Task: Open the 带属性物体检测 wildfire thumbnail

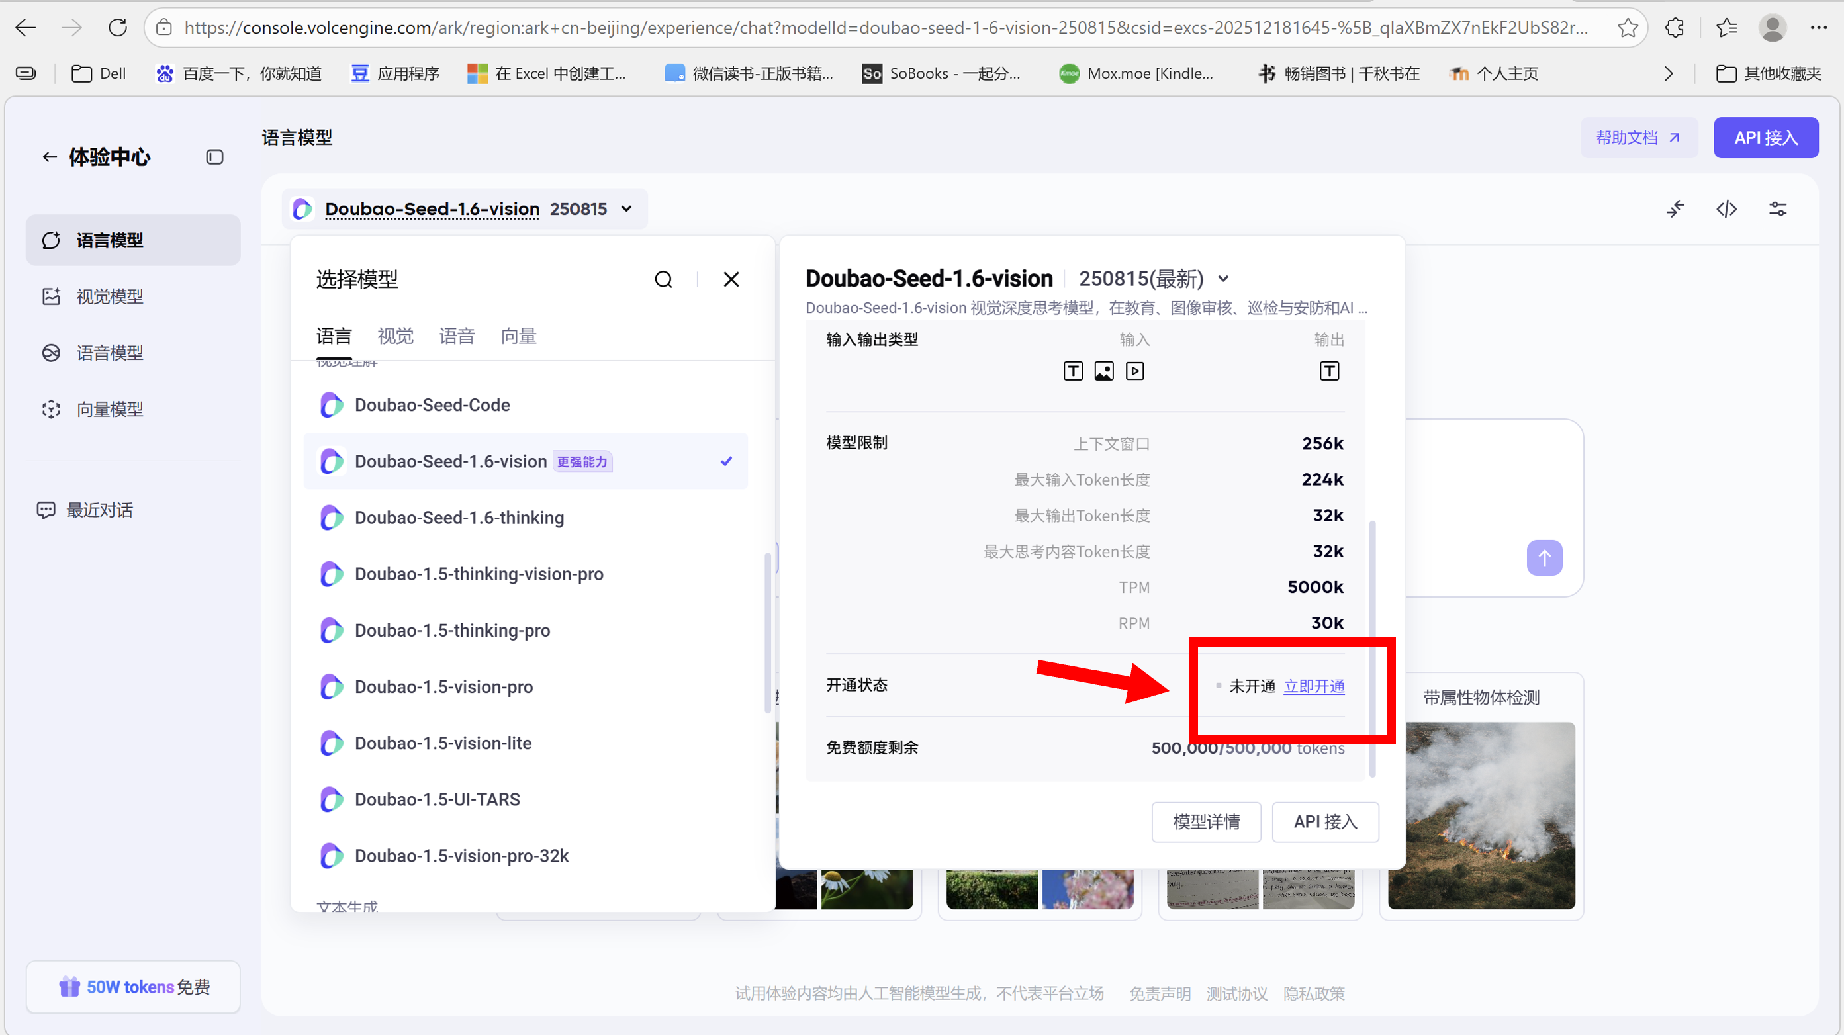Action: (x=1481, y=815)
